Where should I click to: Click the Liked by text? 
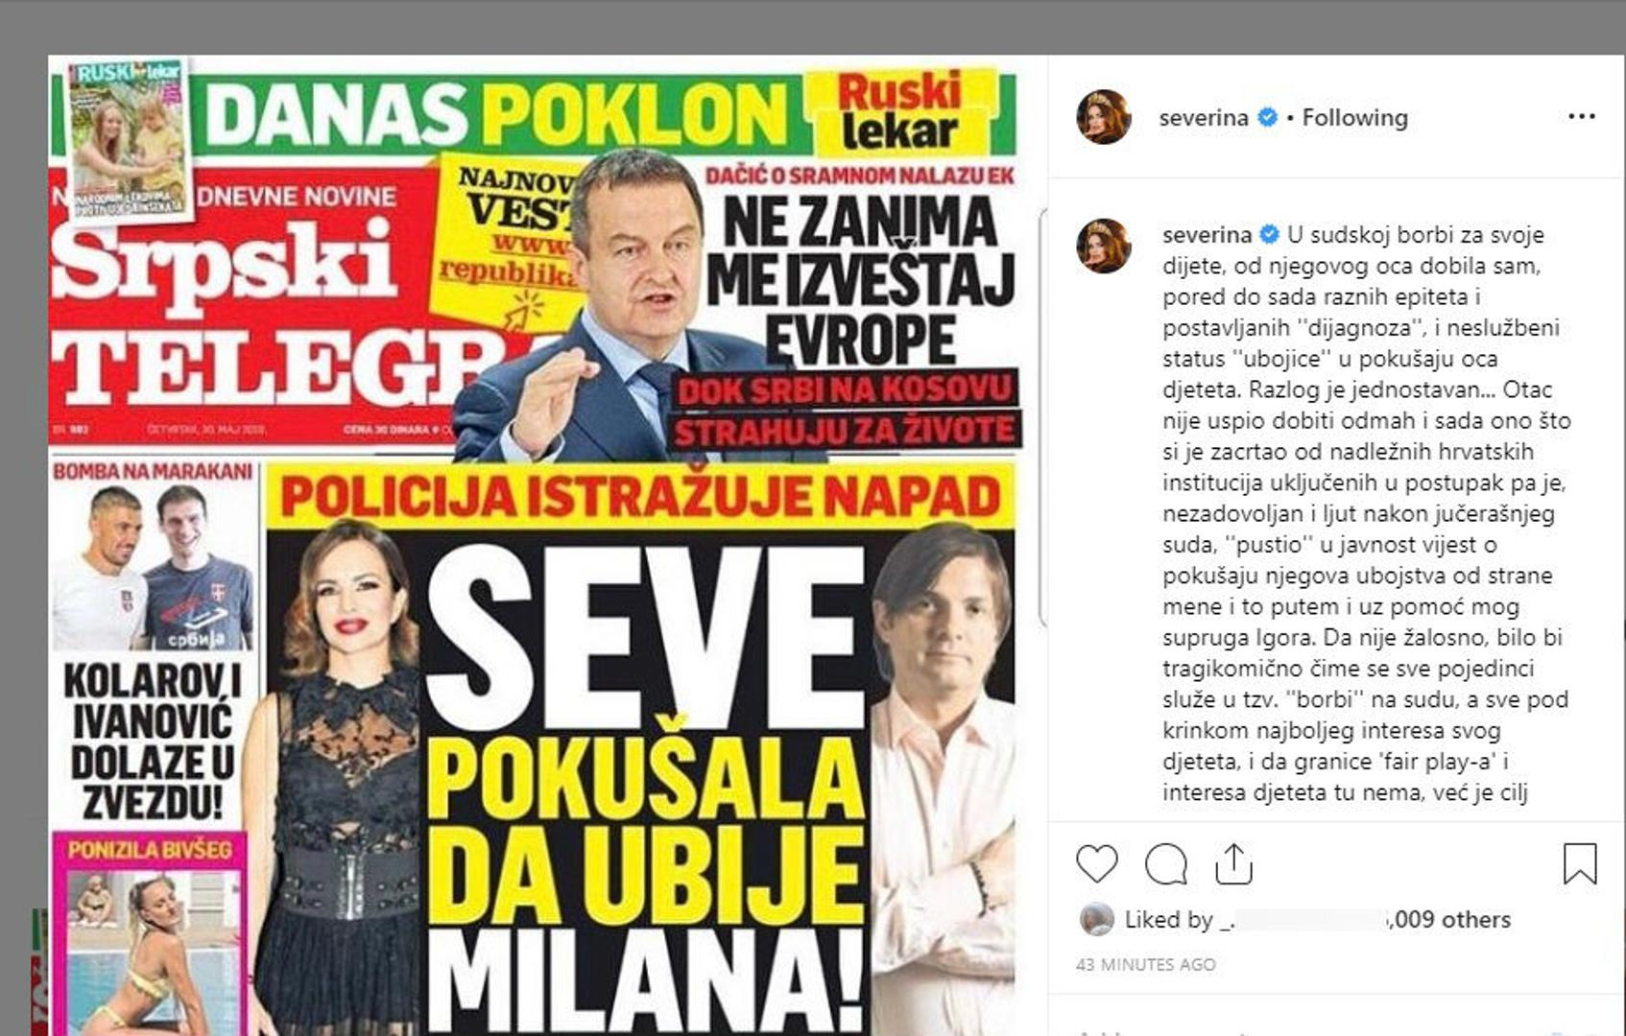(x=1168, y=919)
